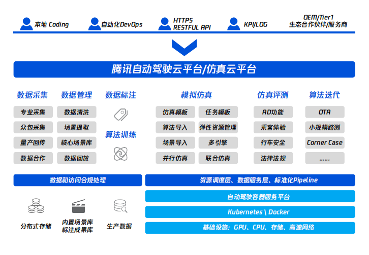The width and height of the screenshot is (369, 255).
Task: Click the user icon beside KPI/LOG
Action: (x=233, y=24)
